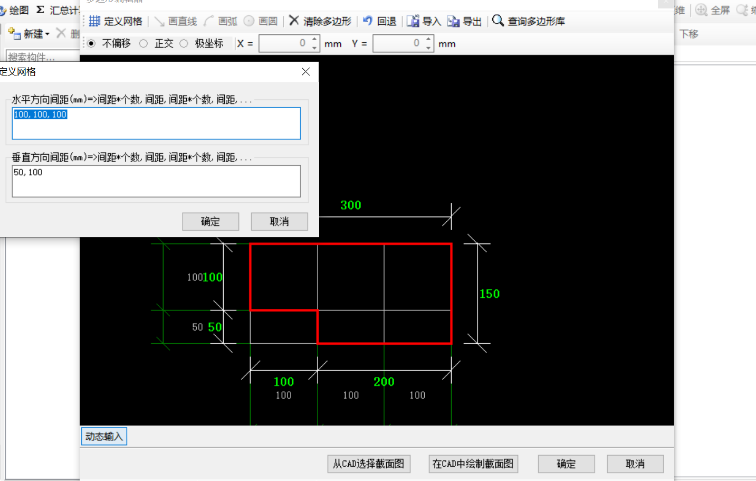This screenshot has width=756, height=481.
Task: Click 从CAD选择截面图 button
Action: (x=369, y=464)
